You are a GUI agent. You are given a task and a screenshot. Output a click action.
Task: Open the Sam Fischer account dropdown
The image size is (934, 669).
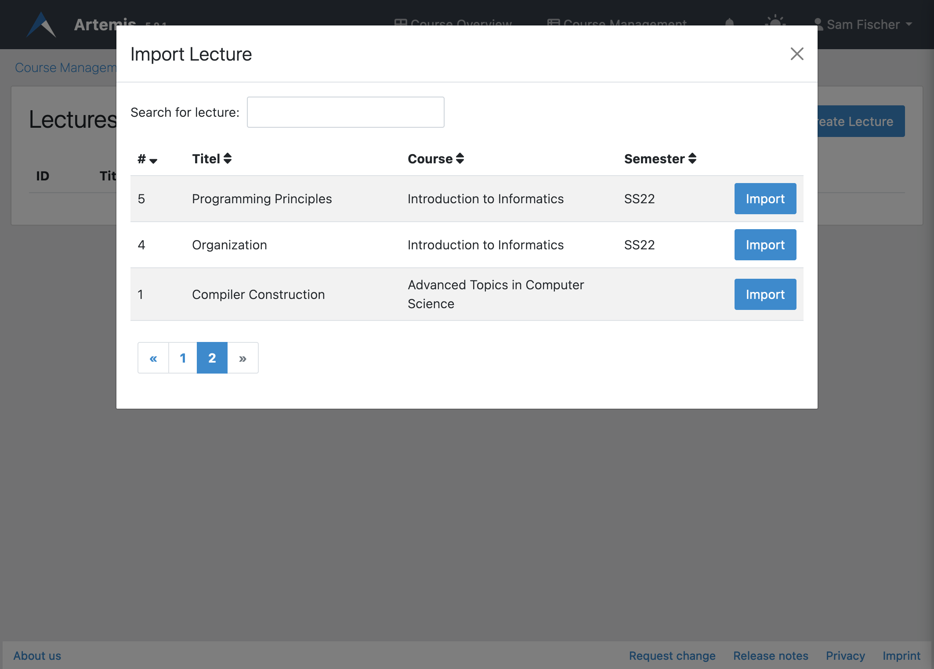point(863,25)
